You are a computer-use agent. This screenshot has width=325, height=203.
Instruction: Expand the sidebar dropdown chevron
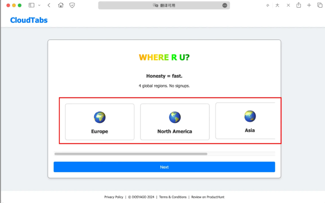click(39, 5)
